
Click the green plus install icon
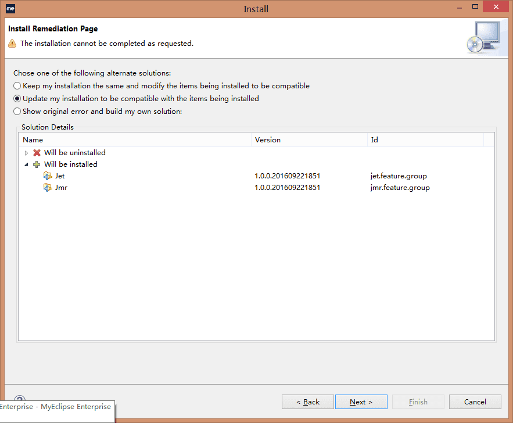pos(37,164)
